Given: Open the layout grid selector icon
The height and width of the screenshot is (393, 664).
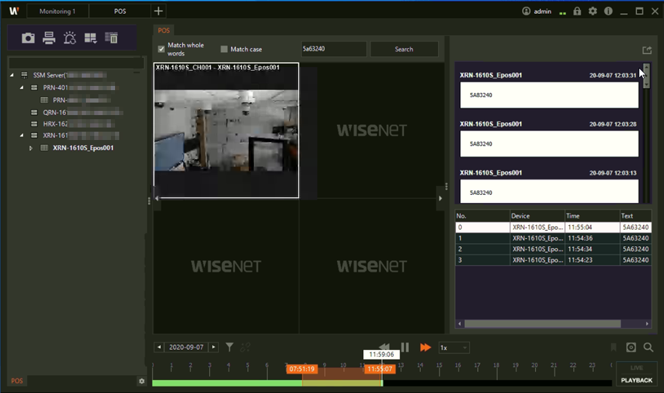Looking at the screenshot, I should click(x=90, y=38).
